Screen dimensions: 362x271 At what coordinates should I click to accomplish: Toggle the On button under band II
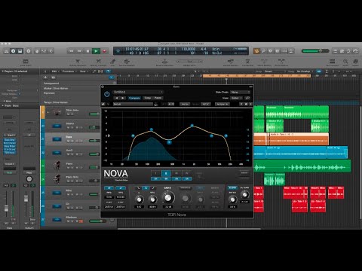point(166,178)
